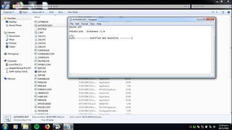Screen dimensions: 232x130
Task: Select the COMMAND.COM file icon
Action: point(36,54)
